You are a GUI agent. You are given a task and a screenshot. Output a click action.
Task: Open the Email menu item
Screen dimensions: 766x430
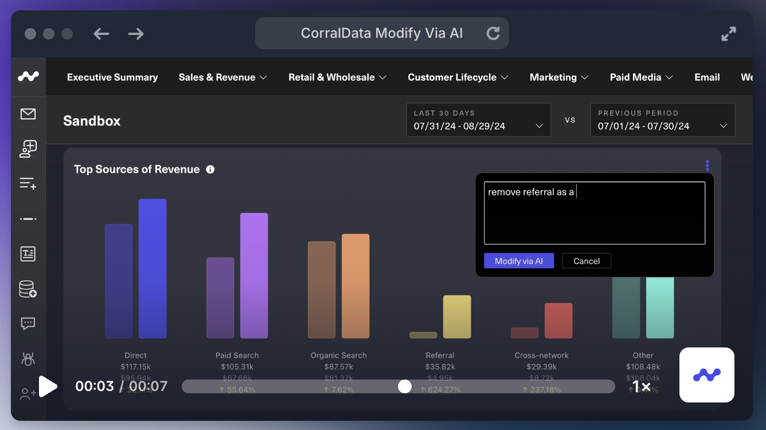pos(707,77)
